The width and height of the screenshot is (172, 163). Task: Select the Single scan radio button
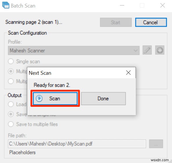click(x=11, y=61)
